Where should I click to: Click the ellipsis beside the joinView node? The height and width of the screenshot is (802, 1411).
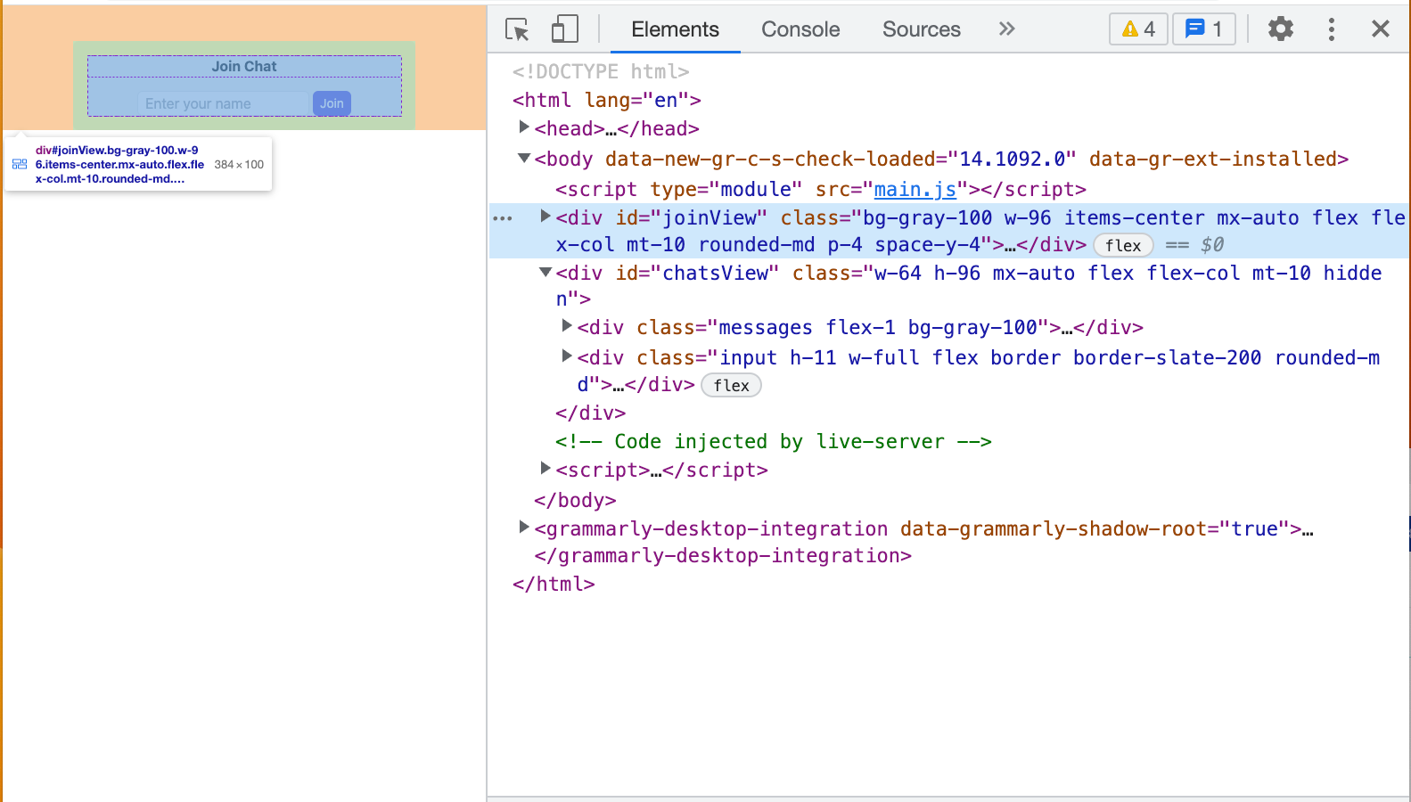click(503, 218)
